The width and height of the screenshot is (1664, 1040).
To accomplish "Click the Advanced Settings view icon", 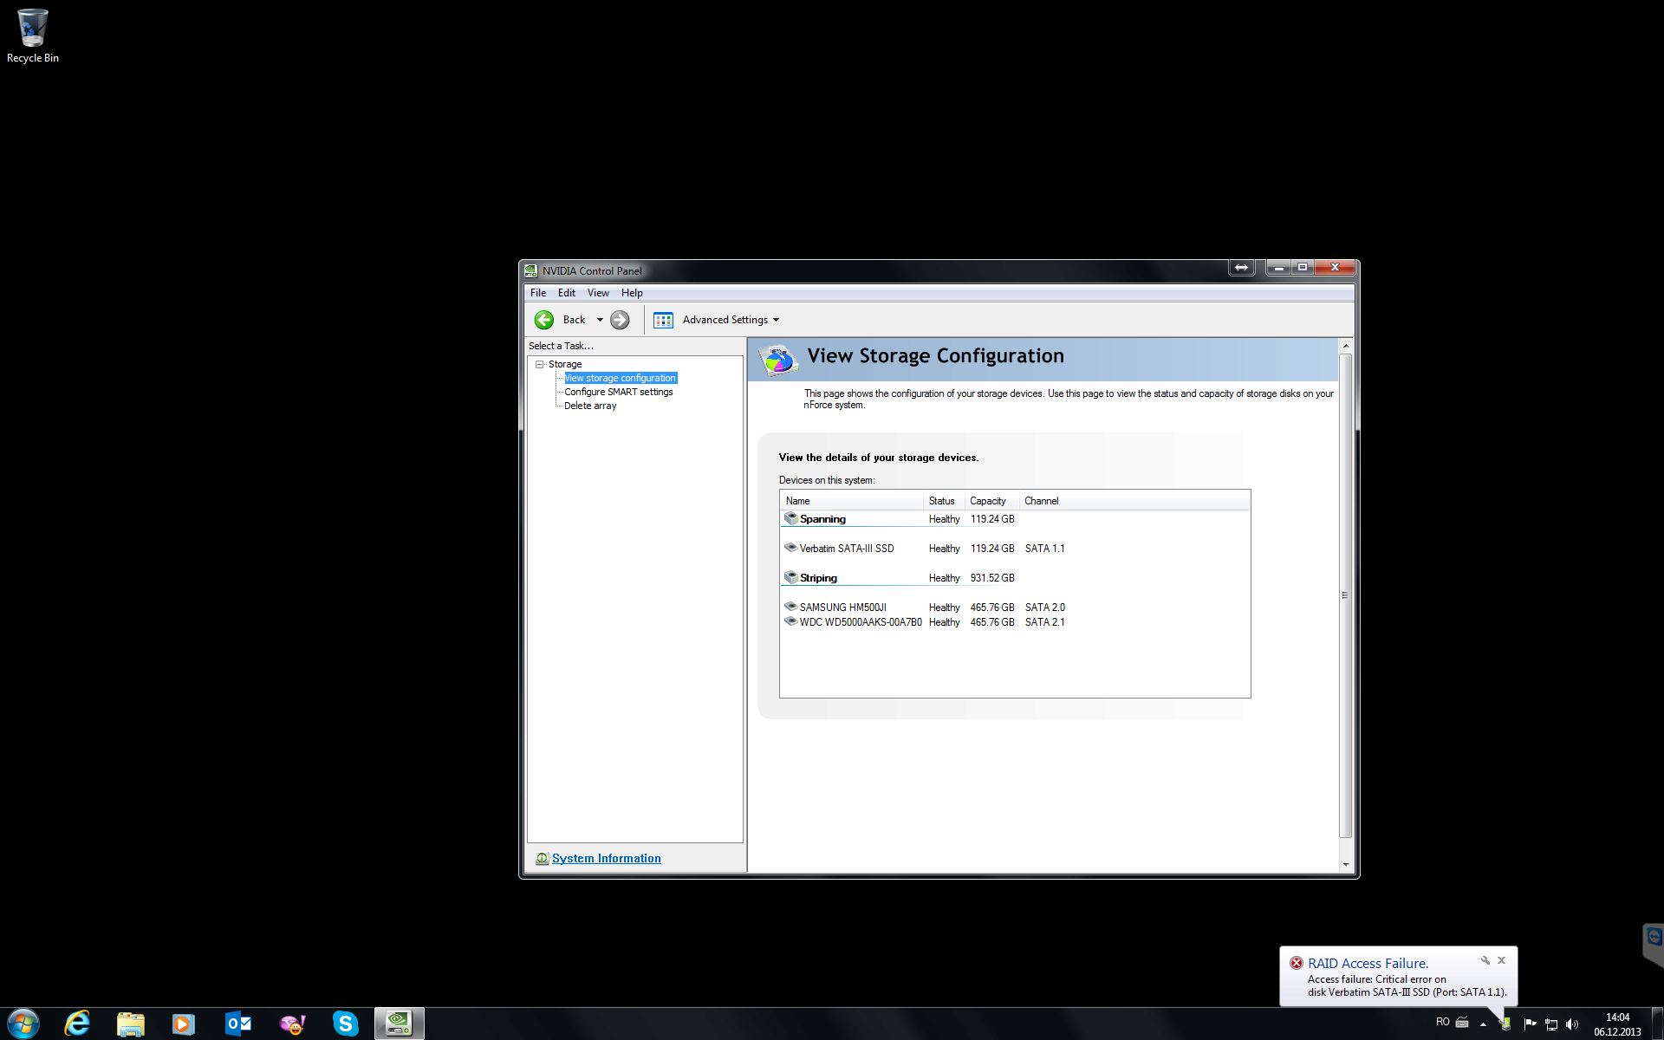I will pyautogui.click(x=663, y=320).
